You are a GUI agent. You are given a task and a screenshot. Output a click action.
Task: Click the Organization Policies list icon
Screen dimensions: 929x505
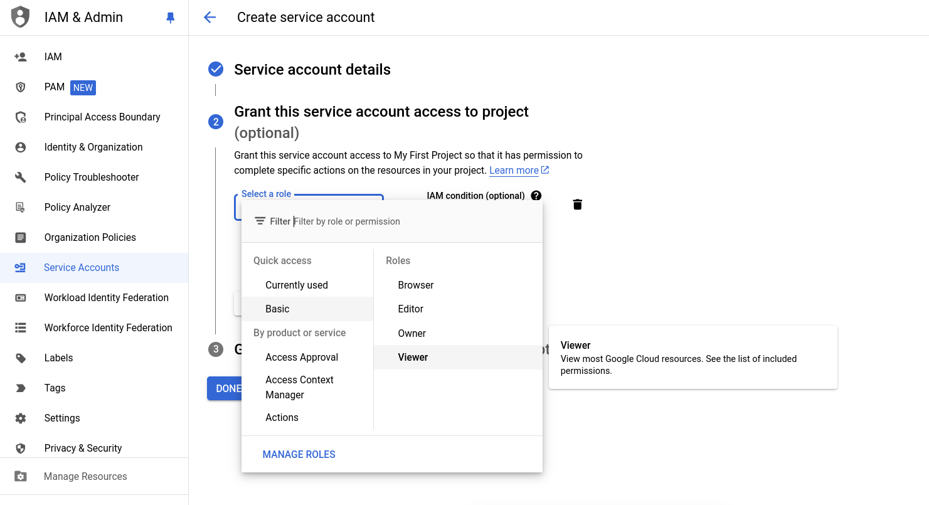coord(21,238)
